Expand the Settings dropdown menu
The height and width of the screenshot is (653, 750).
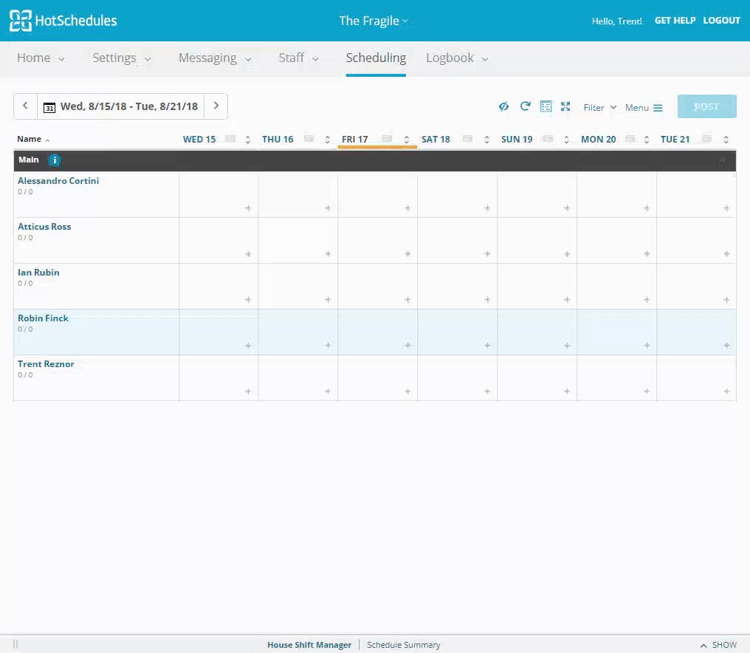click(x=122, y=58)
